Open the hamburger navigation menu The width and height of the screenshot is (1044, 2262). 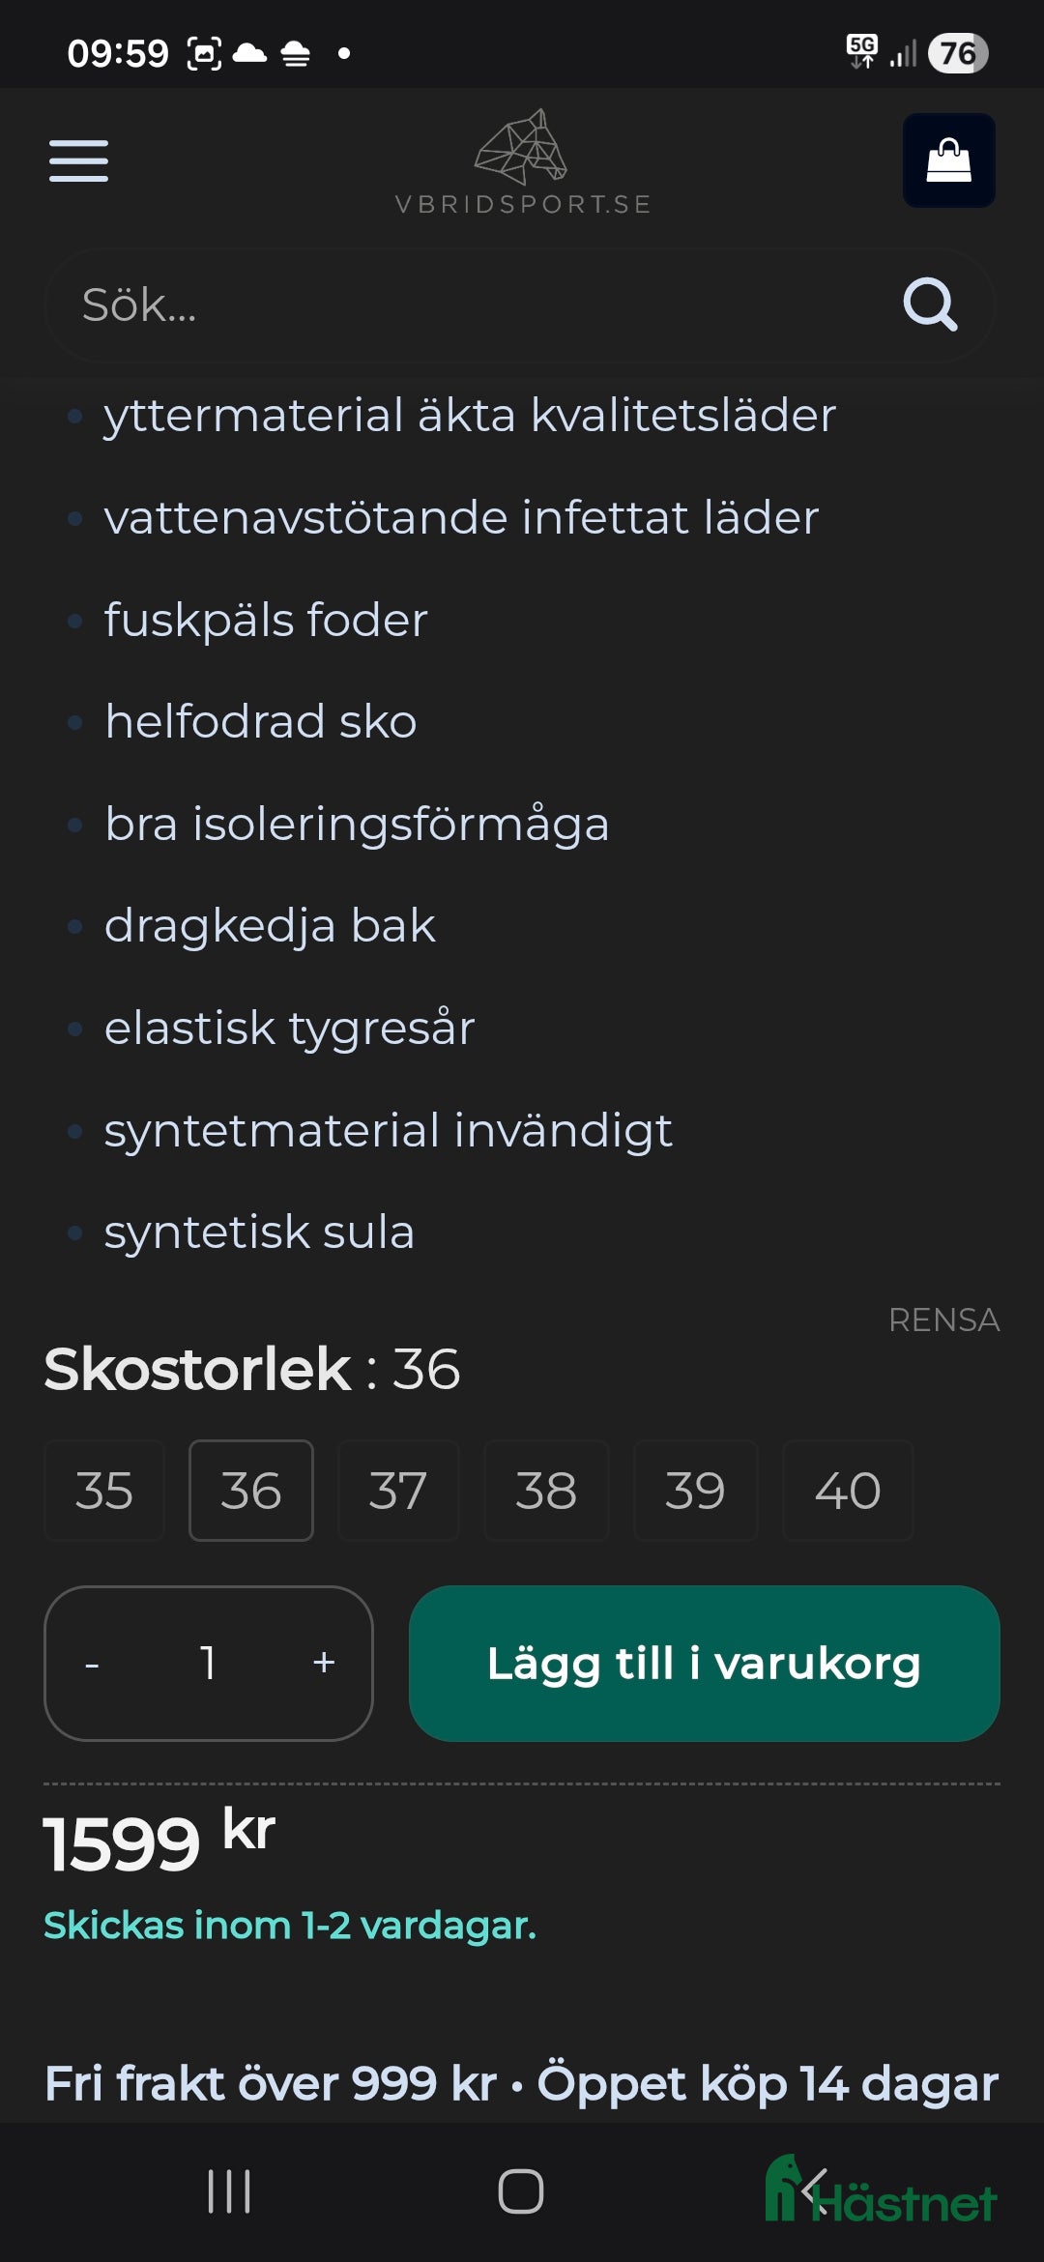(80, 162)
